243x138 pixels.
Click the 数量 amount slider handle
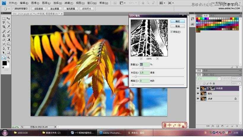tap(143, 68)
